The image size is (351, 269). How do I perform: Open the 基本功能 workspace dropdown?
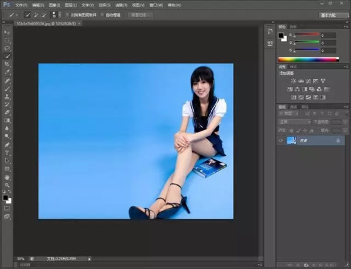pyautogui.click(x=335, y=15)
